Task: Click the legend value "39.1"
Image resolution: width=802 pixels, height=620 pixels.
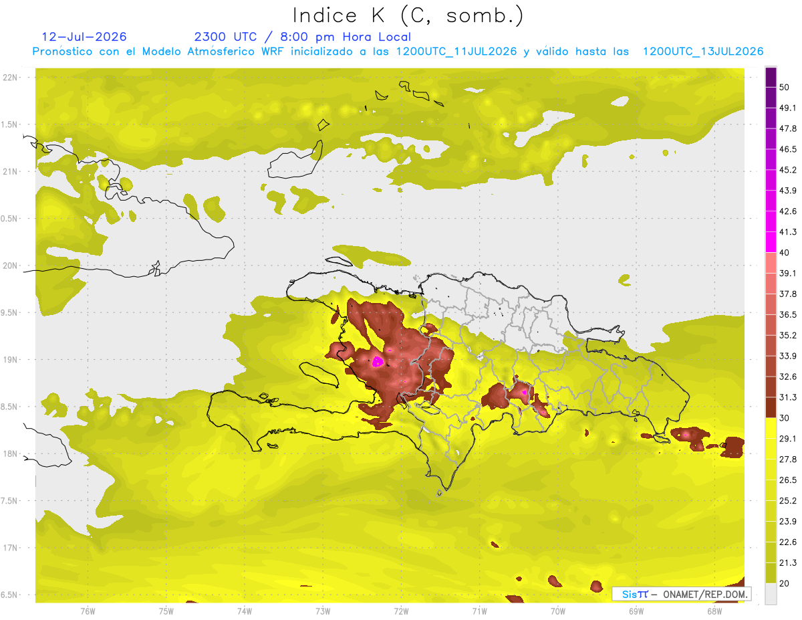Action: (x=788, y=273)
